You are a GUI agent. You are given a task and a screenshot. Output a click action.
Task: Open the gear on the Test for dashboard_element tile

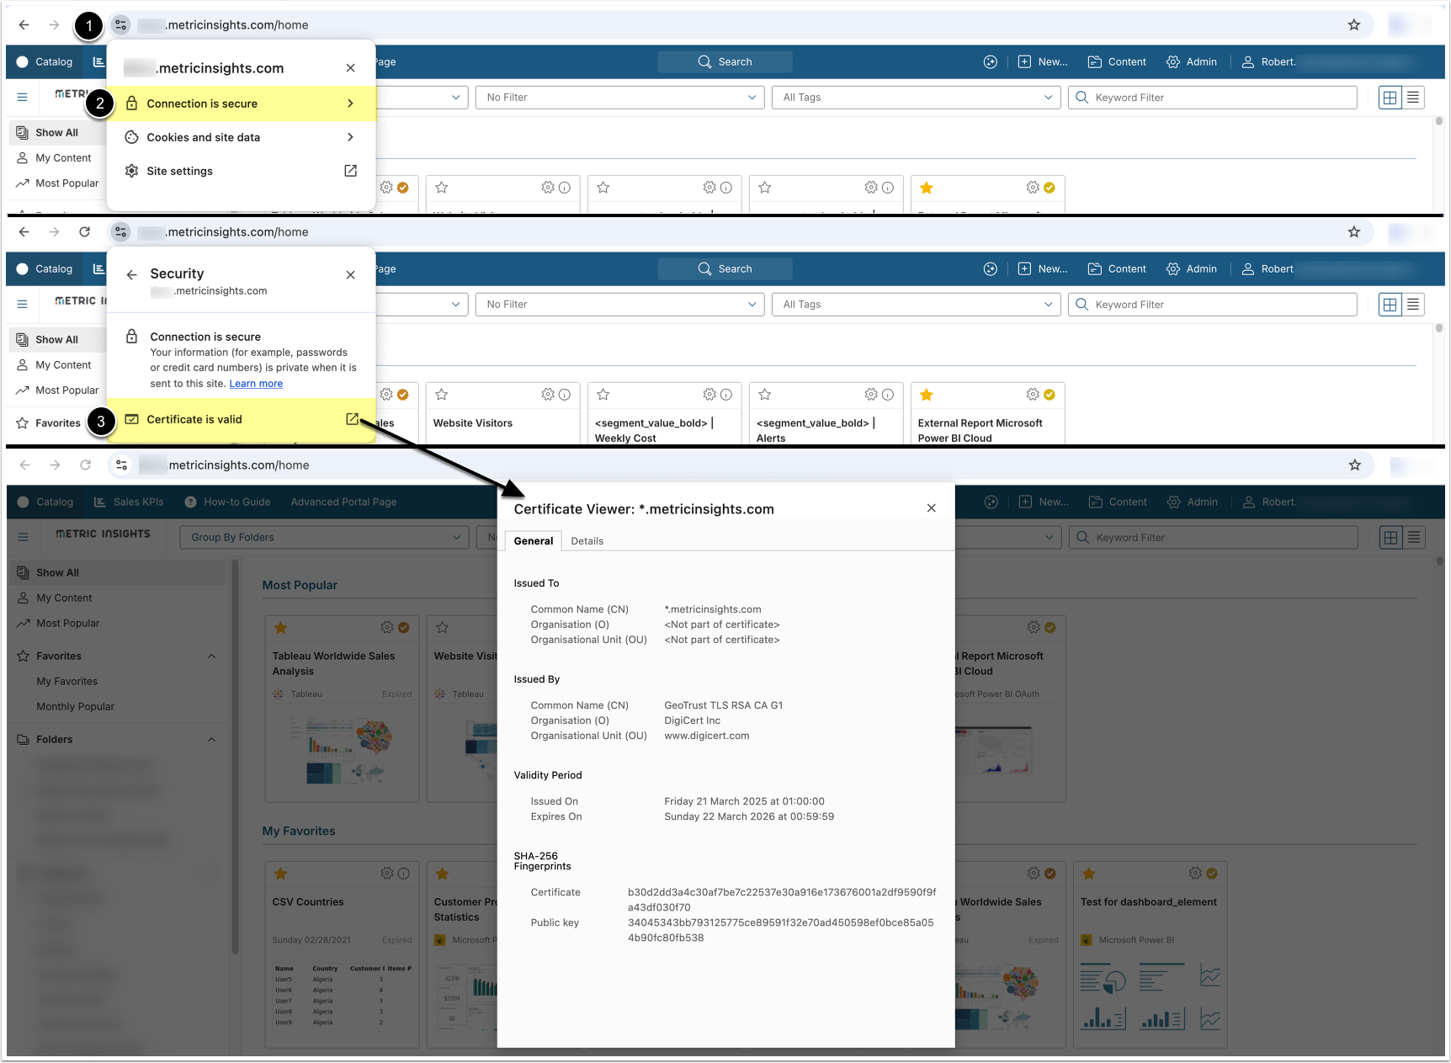1195,874
